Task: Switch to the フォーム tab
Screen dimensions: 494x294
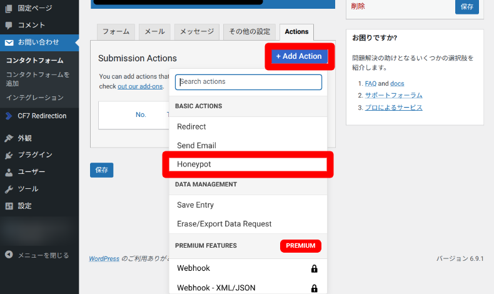Action: pyautogui.click(x=116, y=32)
